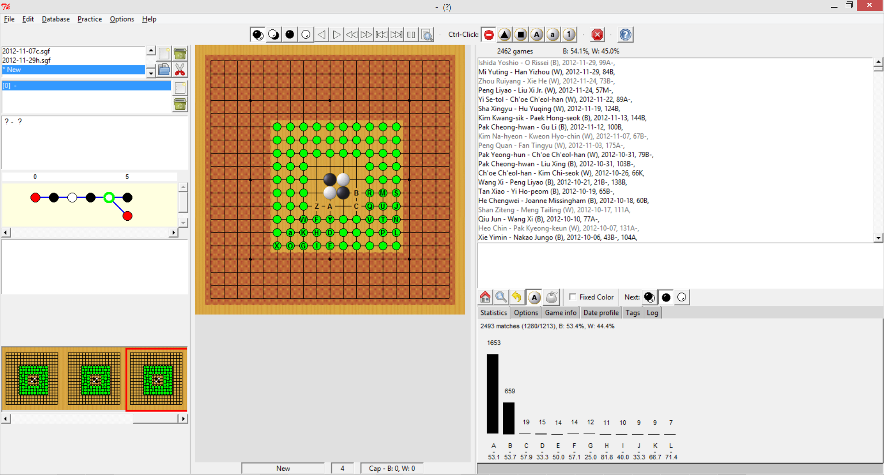Select the red-bordered board thumbnail

click(x=157, y=379)
